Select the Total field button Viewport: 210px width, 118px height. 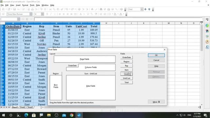[127, 82]
